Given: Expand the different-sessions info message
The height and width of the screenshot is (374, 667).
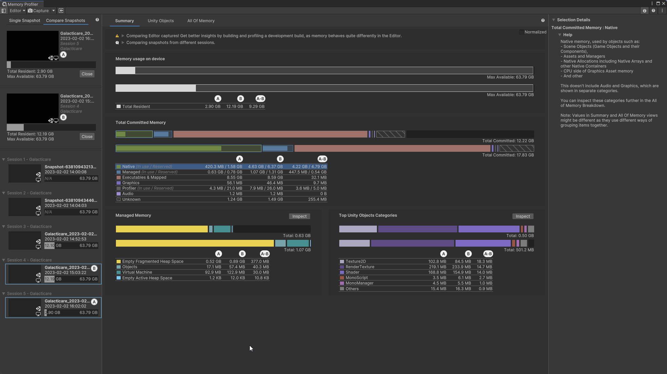Looking at the screenshot, I should [123, 43].
